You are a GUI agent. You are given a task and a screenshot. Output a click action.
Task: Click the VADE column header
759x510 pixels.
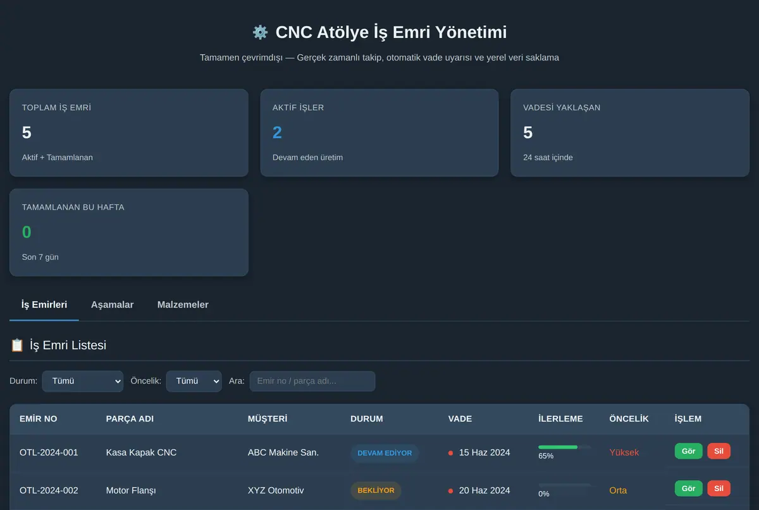coord(460,419)
